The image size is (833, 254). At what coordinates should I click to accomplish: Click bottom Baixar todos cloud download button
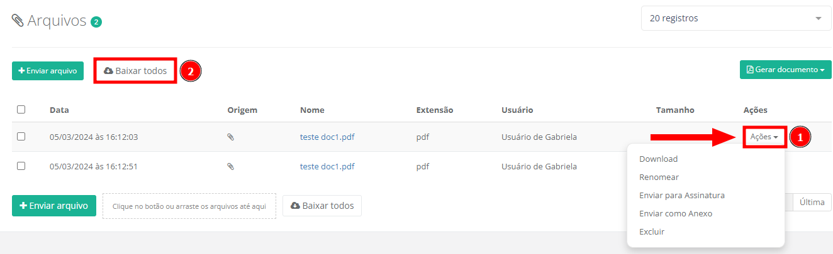point(322,206)
